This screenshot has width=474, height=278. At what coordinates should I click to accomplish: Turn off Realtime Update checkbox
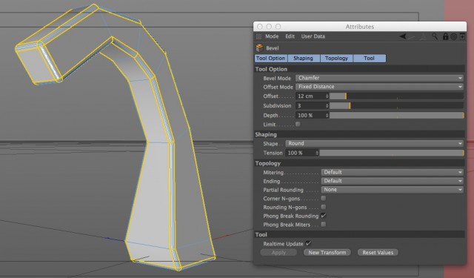coord(308,243)
